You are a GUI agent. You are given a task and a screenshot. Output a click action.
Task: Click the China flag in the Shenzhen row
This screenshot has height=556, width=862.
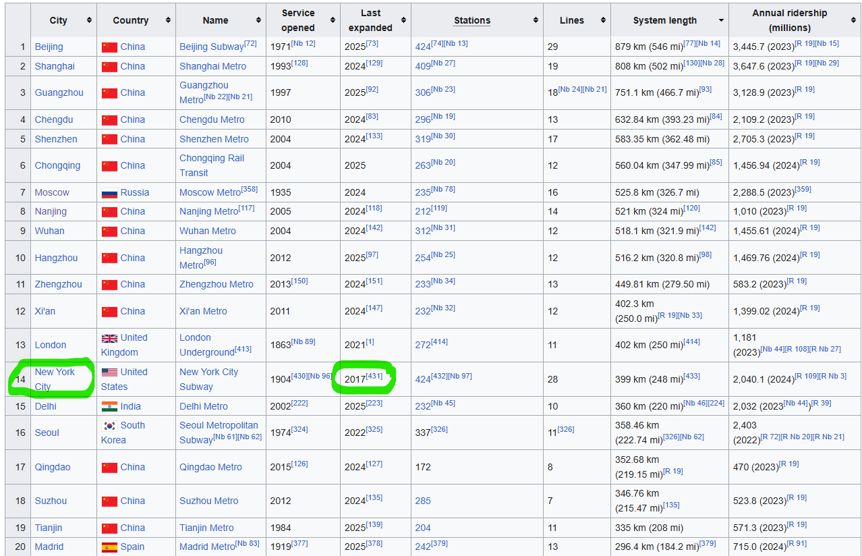(109, 140)
